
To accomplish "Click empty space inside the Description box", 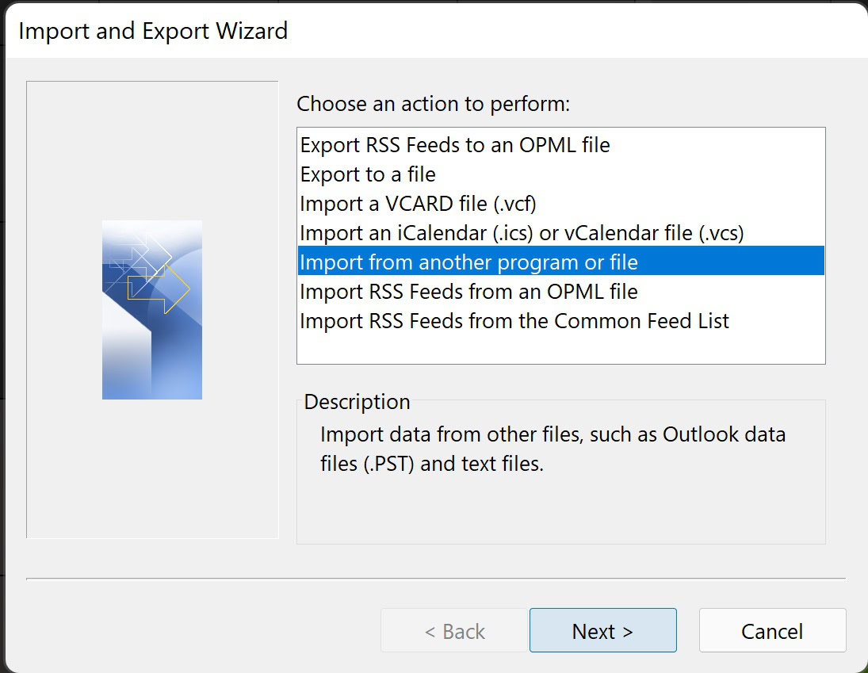I will coord(560,511).
